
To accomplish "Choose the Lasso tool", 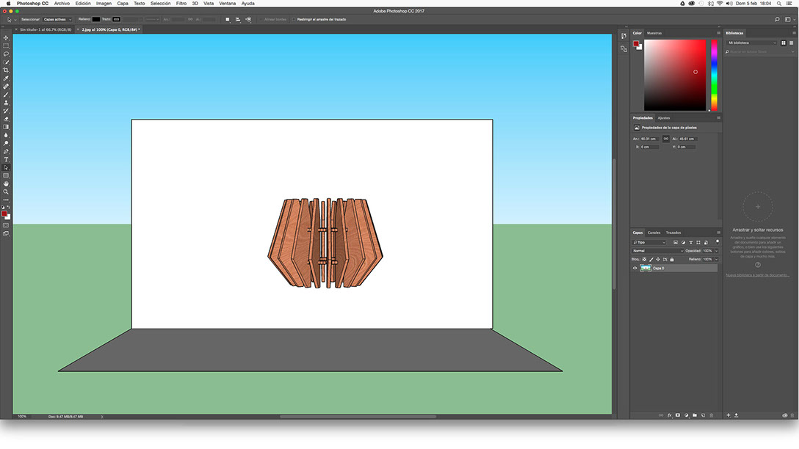I will click(6, 54).
